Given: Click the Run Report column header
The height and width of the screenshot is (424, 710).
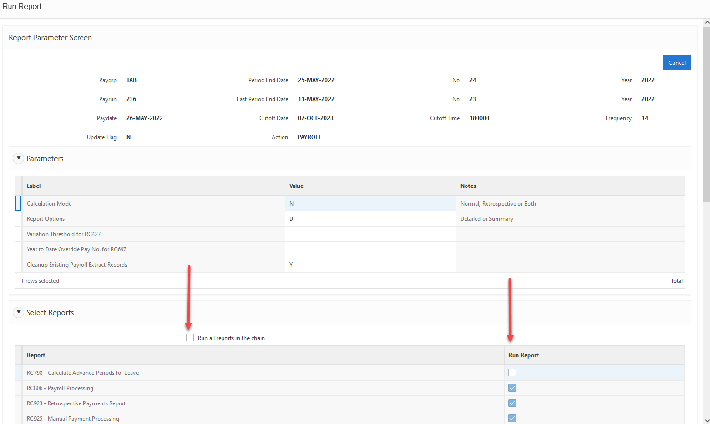Looking at the screenshot, I should 523,355.
